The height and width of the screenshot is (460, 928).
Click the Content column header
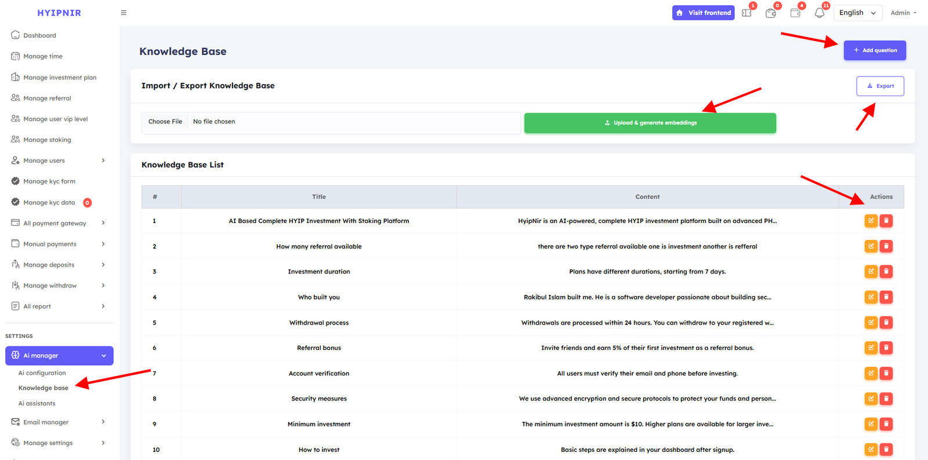coord(647,197)
